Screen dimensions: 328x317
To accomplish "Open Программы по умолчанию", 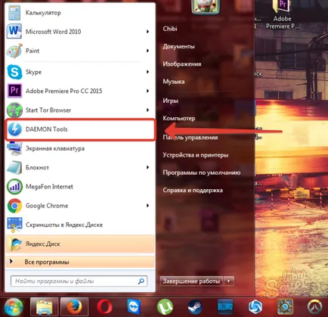I will point(202,172).
